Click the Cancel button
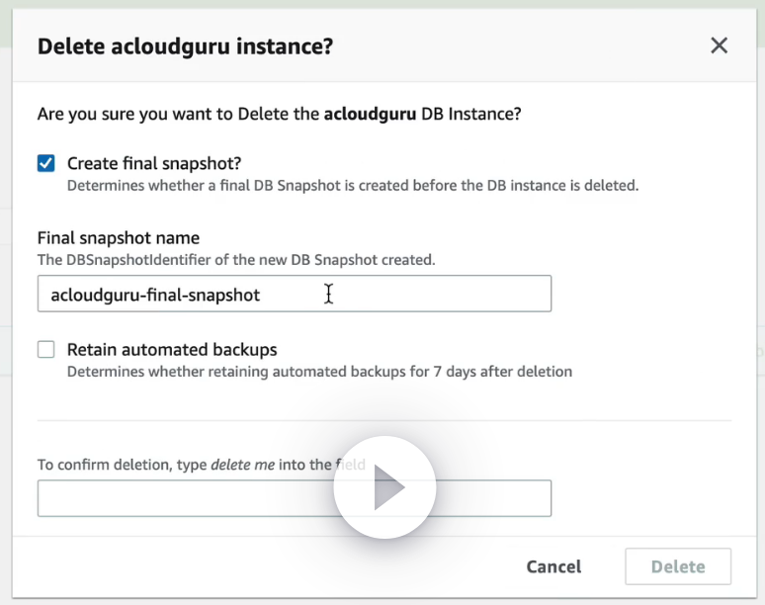This screenshot has width=765, height=605. [553, 566]
